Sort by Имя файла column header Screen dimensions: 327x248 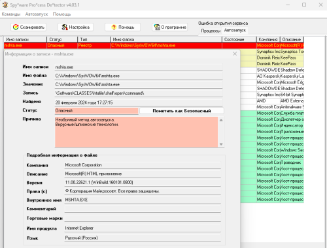[x=166, y=39]
